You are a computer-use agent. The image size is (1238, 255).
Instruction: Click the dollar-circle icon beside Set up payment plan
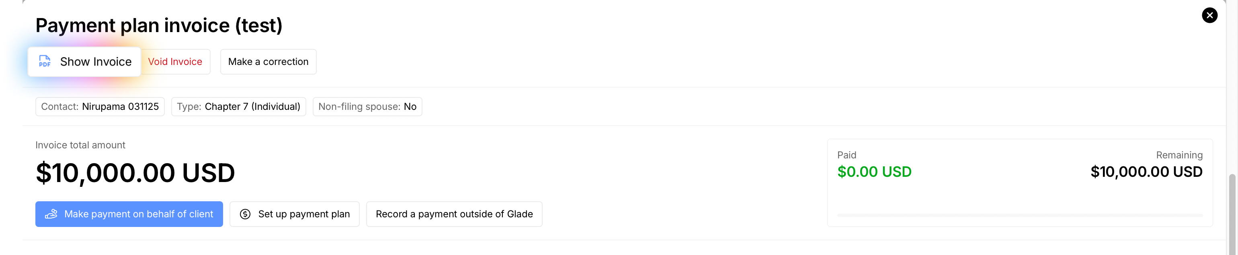[x=245, y=214]
